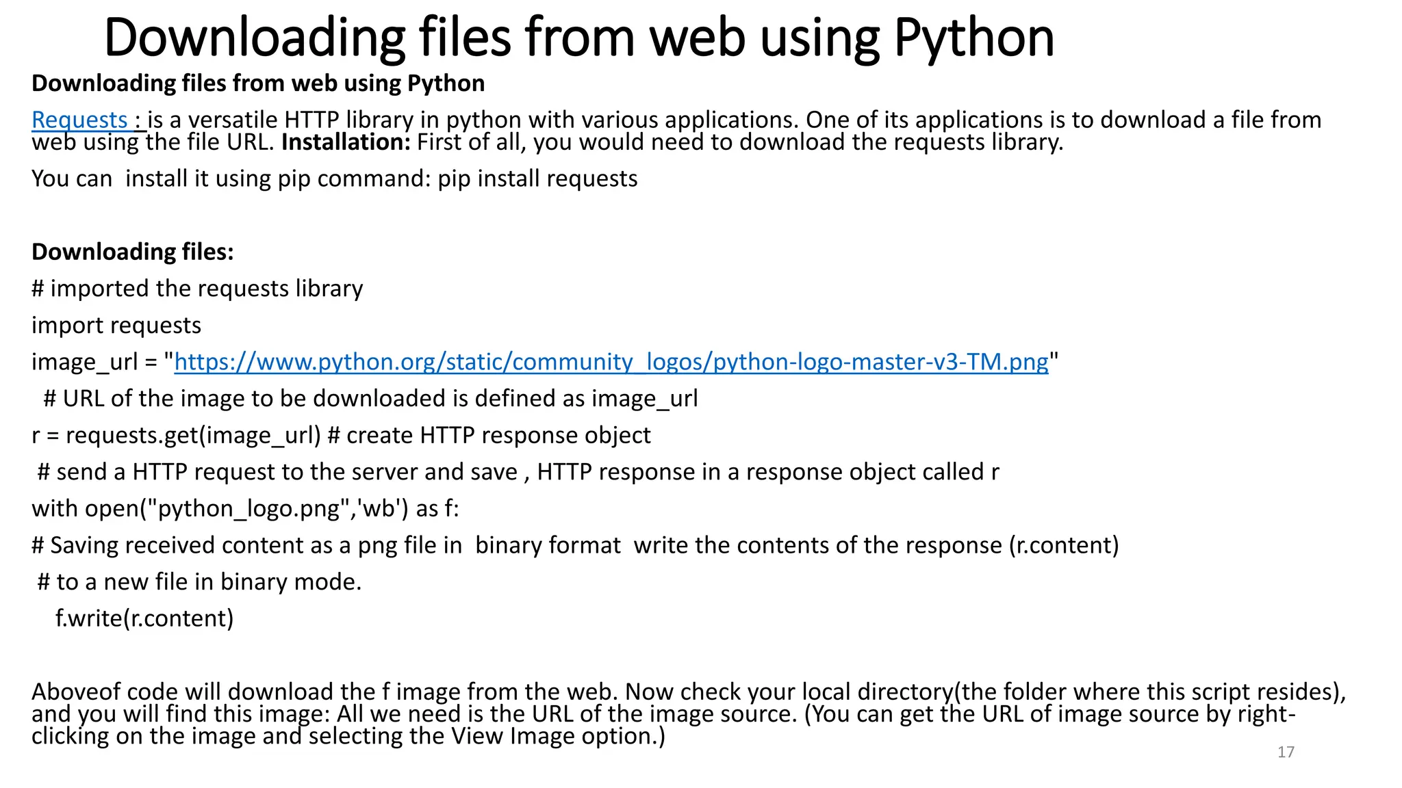Click the 'import requests' code line
The image size is (1402, 788).
[116, 326]
